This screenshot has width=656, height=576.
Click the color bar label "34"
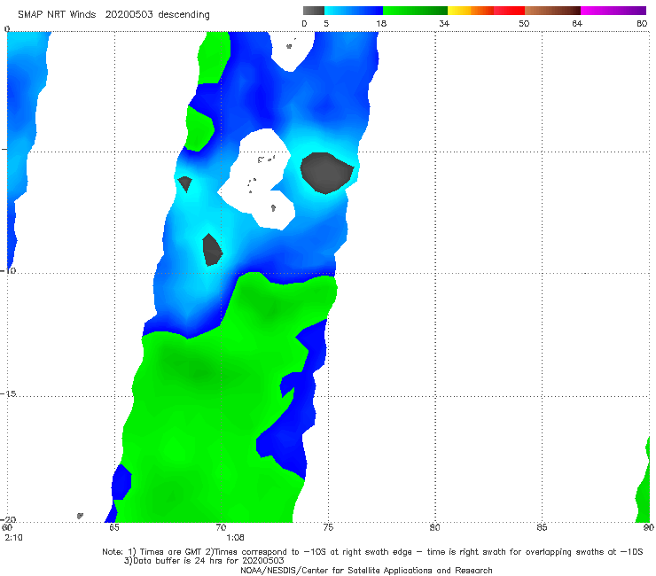click(444, 23)
